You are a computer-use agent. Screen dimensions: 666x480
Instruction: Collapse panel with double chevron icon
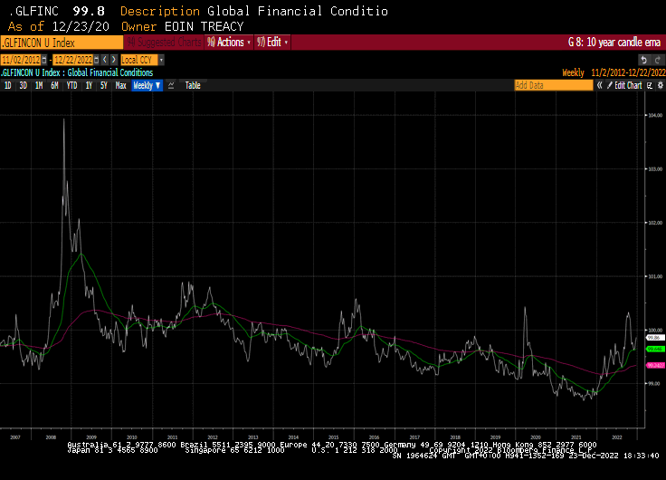pyautogui.click(x=599, y=85)
